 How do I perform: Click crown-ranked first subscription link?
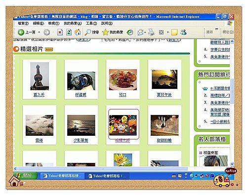220,88
